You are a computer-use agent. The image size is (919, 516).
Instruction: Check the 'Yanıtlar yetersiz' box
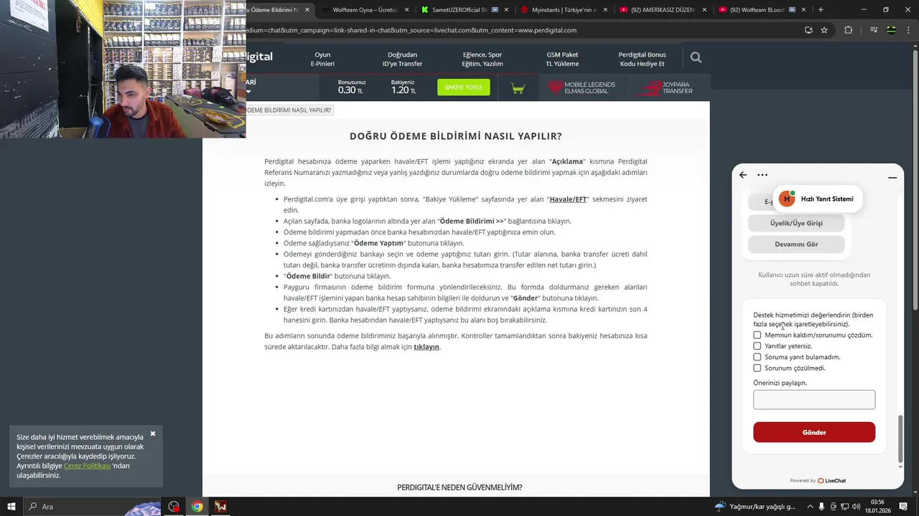point(757,346)
